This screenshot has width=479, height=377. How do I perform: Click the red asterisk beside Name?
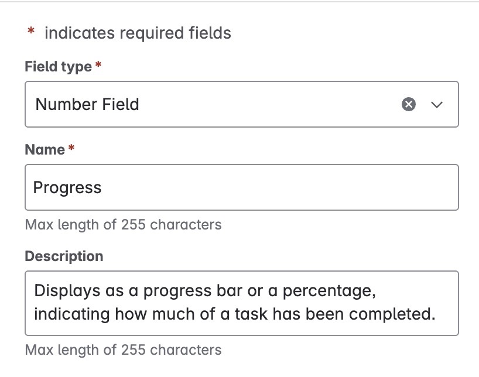point(71,150)
